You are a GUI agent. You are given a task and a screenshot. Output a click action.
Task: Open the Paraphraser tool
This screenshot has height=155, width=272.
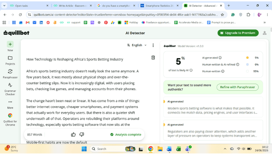coord(10,74)
